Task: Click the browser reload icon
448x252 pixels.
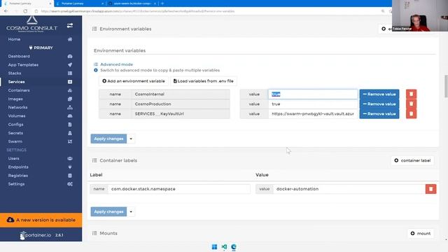Action: pyautogui.click(x=25, y=11)
